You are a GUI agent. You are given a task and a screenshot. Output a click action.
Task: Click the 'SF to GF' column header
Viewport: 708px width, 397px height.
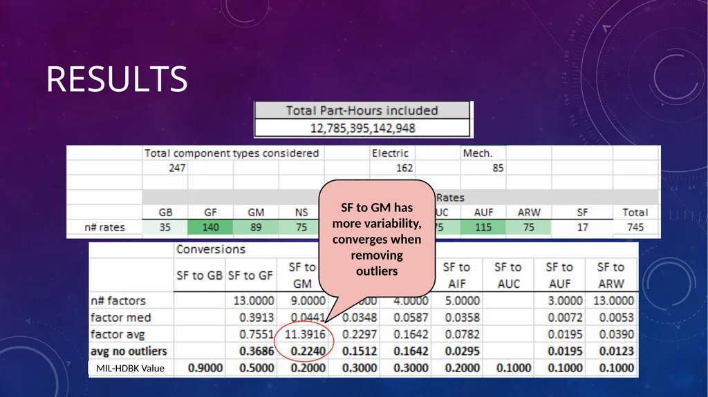tap(250, 275)
